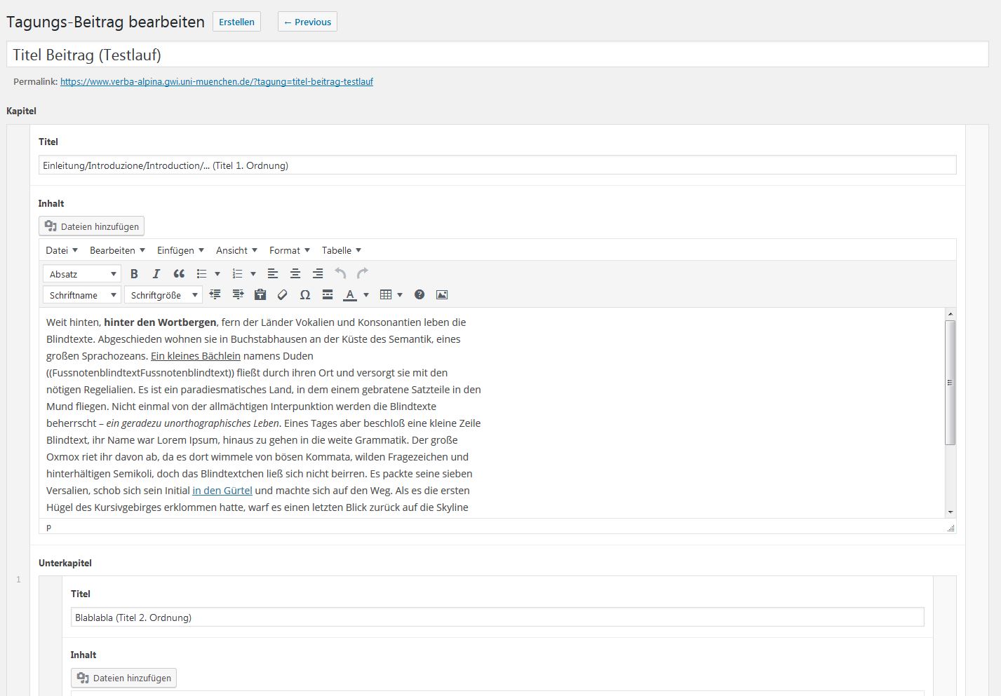
Task: Insert special character with the Omega icon
Action: 305,295
